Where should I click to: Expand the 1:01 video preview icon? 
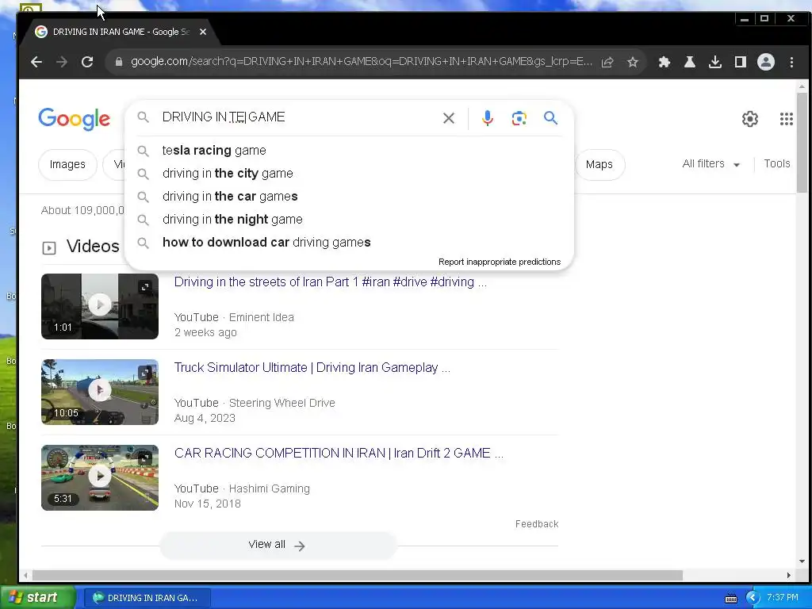pyautogui.click(x=146, y=286)
